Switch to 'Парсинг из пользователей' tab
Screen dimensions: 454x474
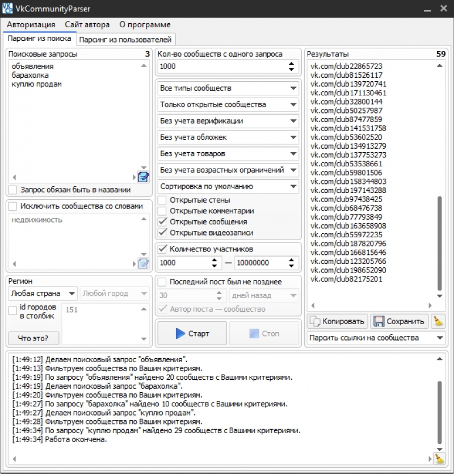125,40
